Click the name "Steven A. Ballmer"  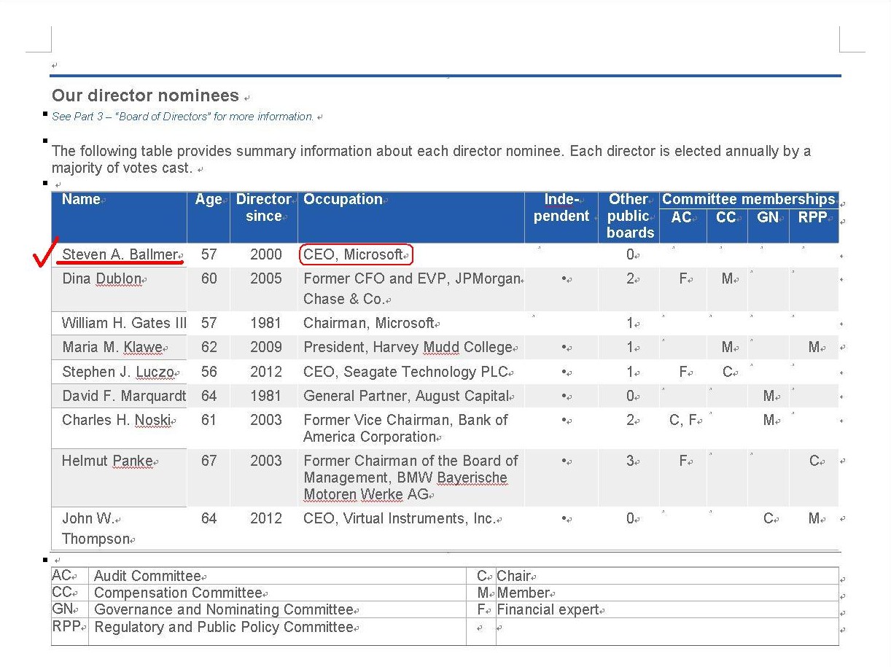(120, 254)
